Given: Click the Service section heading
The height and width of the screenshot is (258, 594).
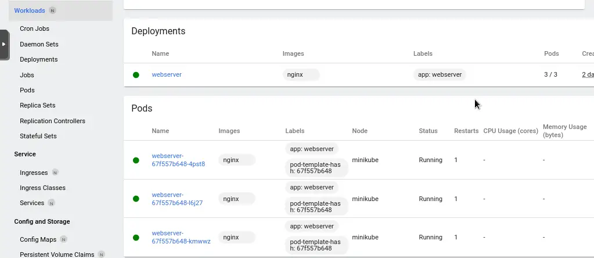Looking at the screenshot, I should coord(25,154).
